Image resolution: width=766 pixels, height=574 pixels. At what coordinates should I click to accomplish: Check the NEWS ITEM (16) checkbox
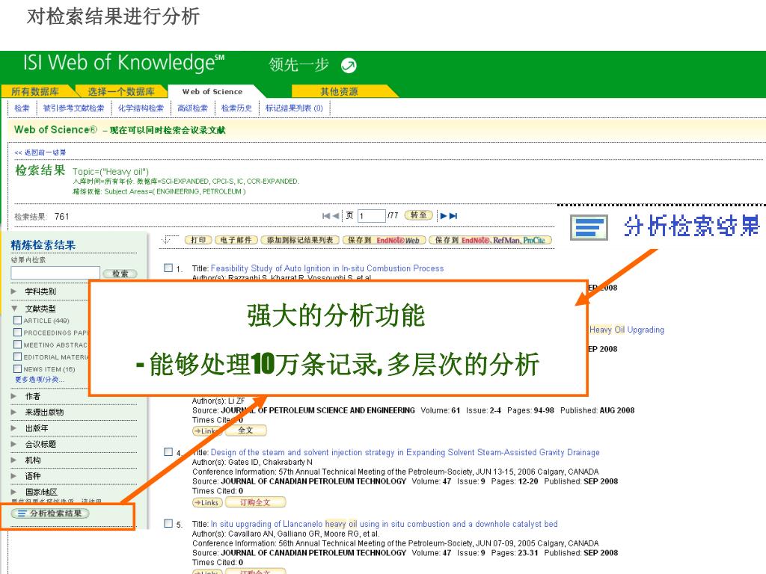click(18, 369)
